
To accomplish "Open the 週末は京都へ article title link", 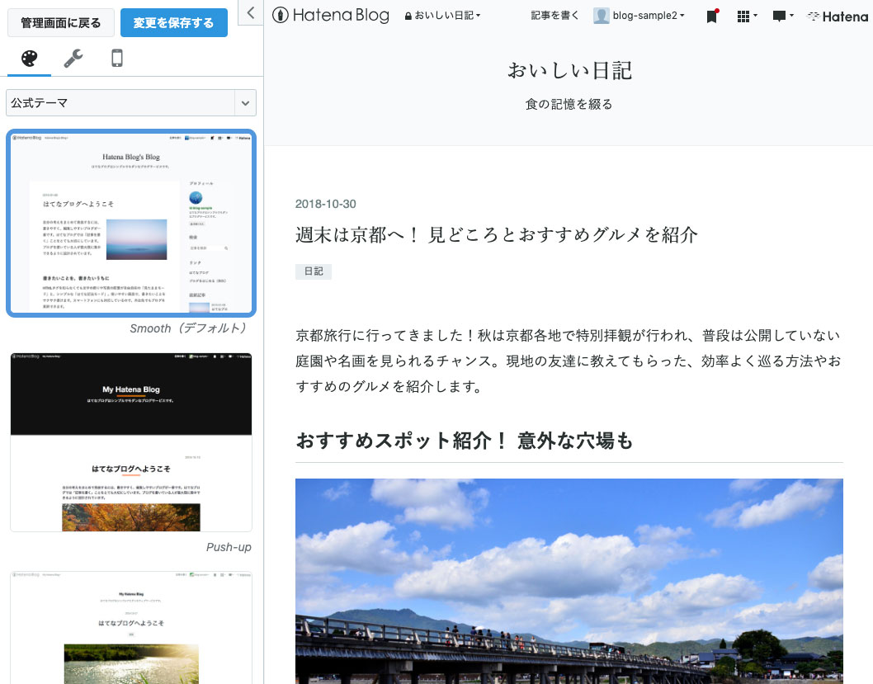I will pyautogui.click(x=496, y=235).
